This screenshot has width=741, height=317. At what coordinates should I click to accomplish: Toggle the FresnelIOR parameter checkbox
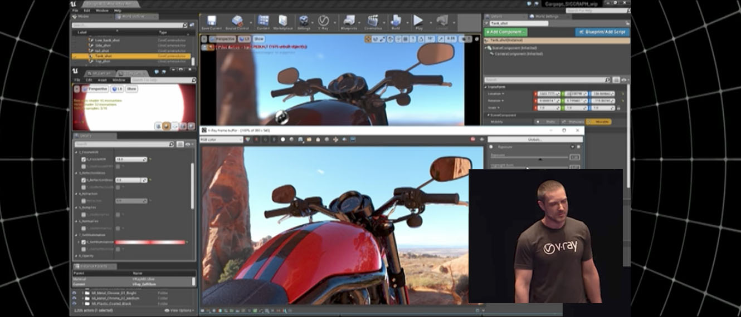(84, 159)
